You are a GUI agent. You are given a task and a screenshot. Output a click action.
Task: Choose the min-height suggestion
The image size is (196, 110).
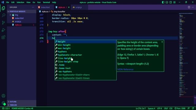tap(85, 45)
